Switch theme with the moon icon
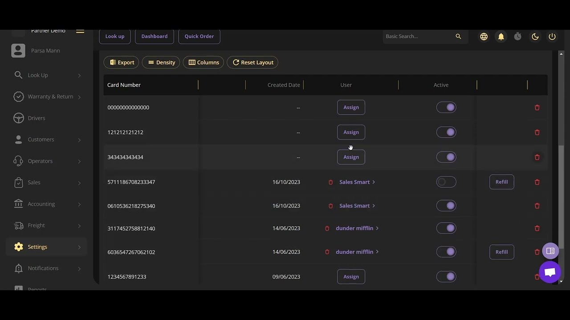 tap(535, 36)
